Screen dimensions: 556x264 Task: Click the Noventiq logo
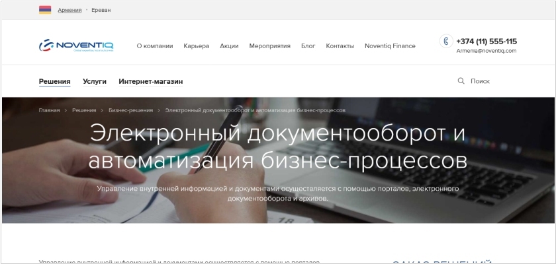click(x=76, y=46)
